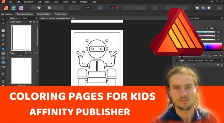
Task: Choose the Picture Frame Rectangle tool
Action: [3, 54]
